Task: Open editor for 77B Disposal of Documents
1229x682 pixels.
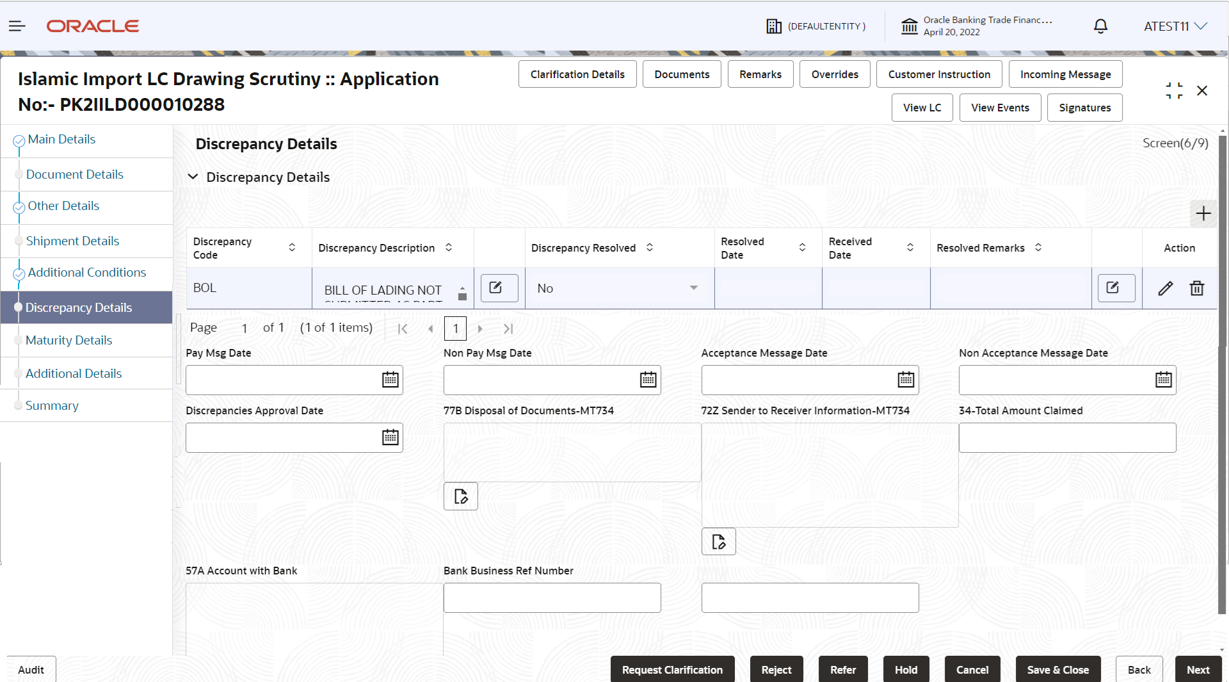Action: coord(461,496)
